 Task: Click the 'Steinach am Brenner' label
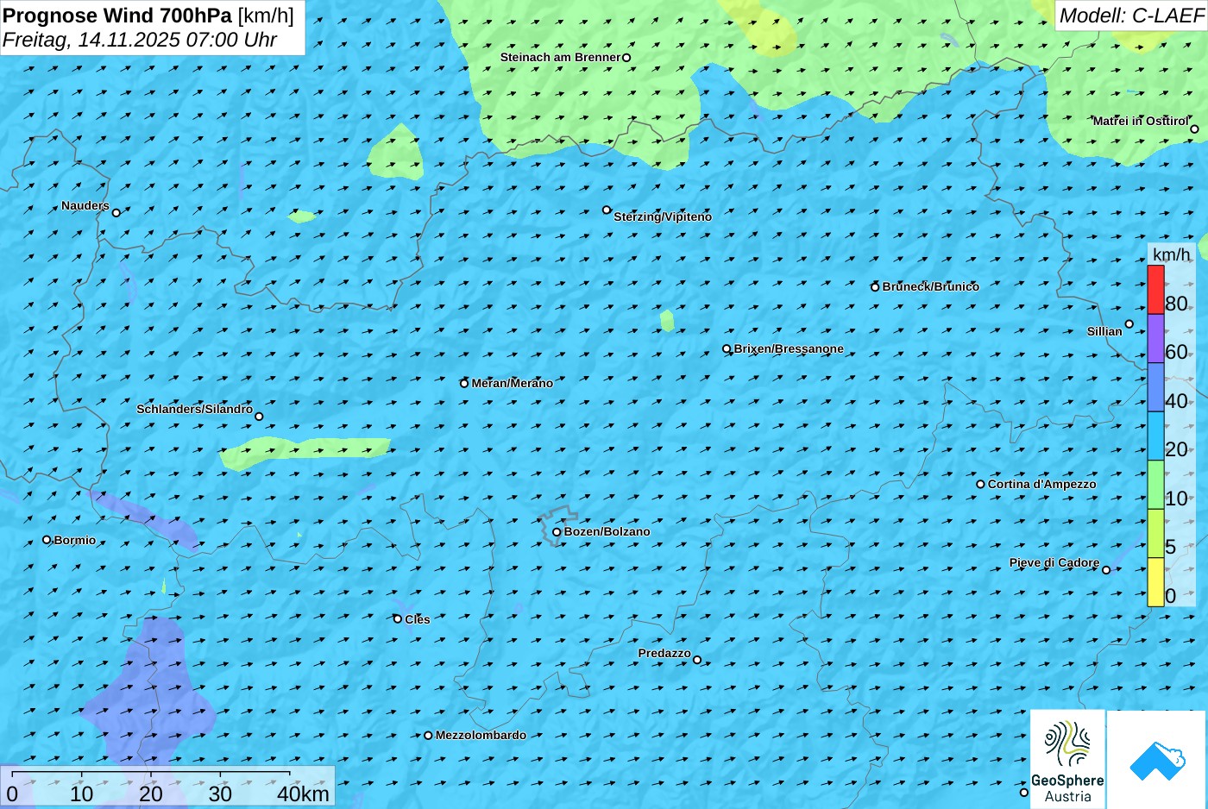560,57
